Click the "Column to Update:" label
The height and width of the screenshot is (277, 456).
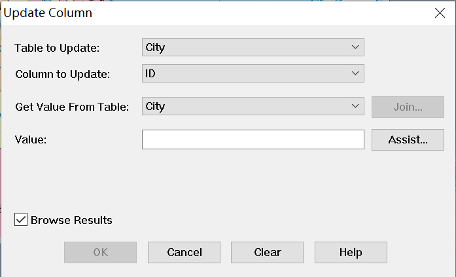click(x=63, y=74)
